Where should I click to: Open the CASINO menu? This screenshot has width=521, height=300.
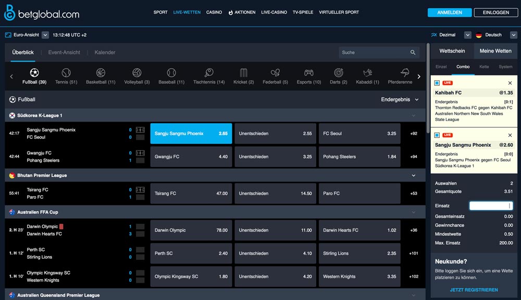pyautogui.click(x=214, y=13)
